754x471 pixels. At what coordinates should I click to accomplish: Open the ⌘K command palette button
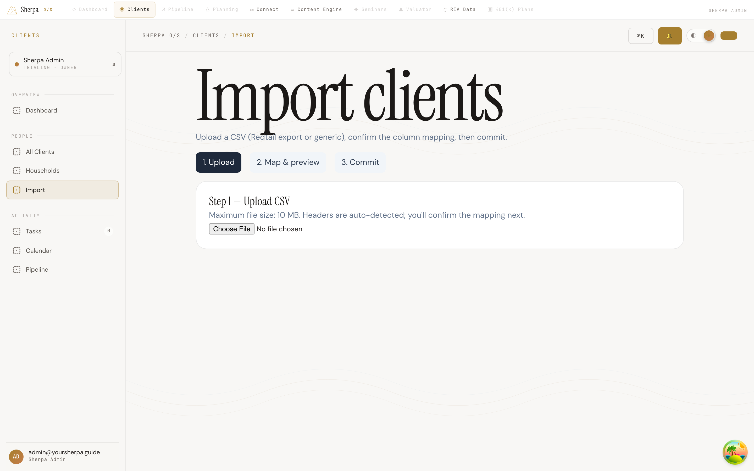pyautogui.click(x=641, y=36)
